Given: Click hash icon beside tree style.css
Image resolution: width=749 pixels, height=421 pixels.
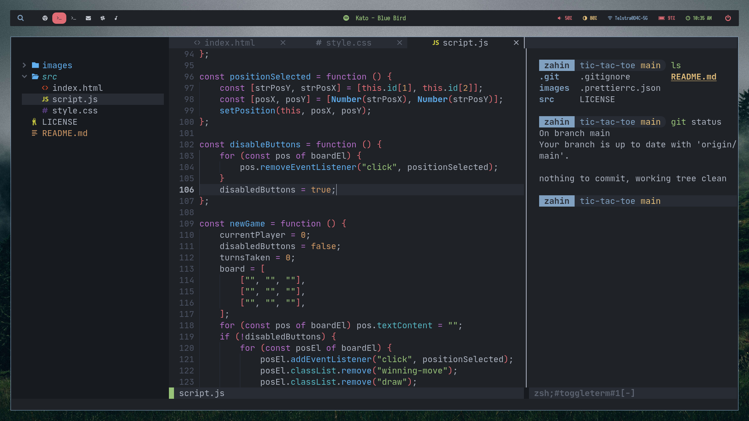Looking at the screenshot, I should [x=45, y=111].
